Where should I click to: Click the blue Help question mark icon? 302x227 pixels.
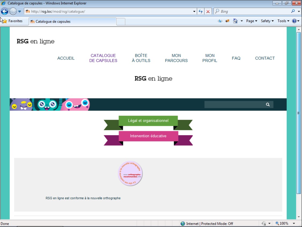(294, 21)
